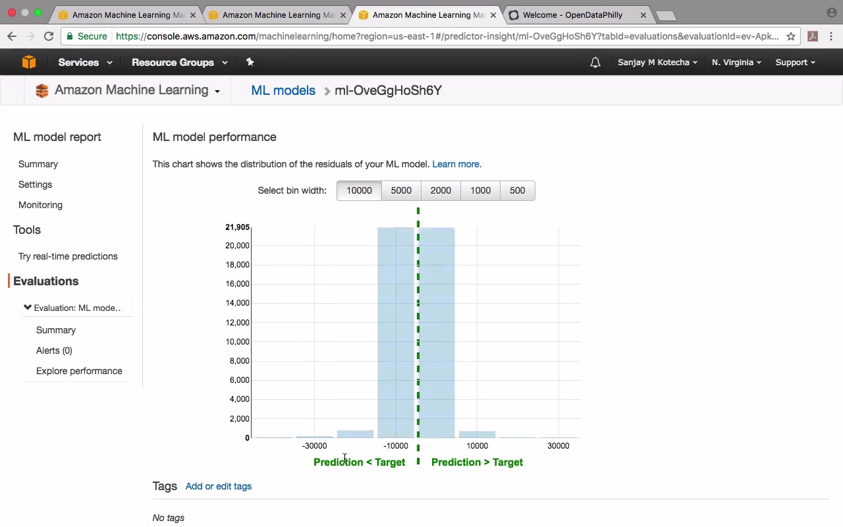
Task: Click the No tags text
Action: (168, 518)
